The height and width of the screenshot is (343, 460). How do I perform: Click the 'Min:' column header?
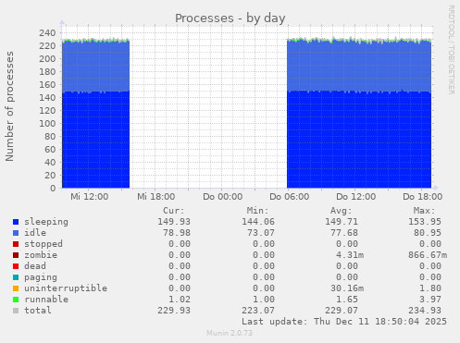[x=257, y=211]
